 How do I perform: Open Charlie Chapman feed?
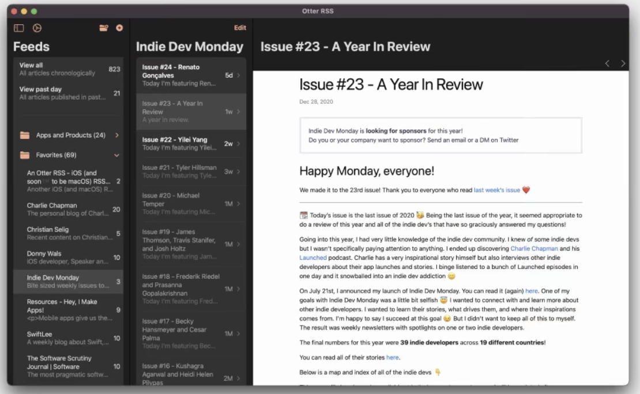point(69,209)
